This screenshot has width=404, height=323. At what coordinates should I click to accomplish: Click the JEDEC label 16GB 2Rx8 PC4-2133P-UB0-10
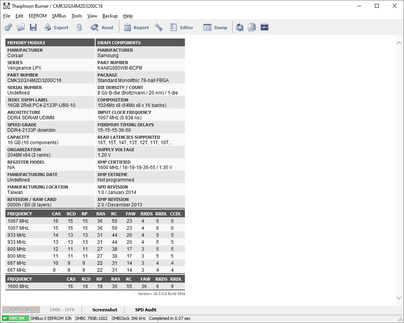point(41,105)
